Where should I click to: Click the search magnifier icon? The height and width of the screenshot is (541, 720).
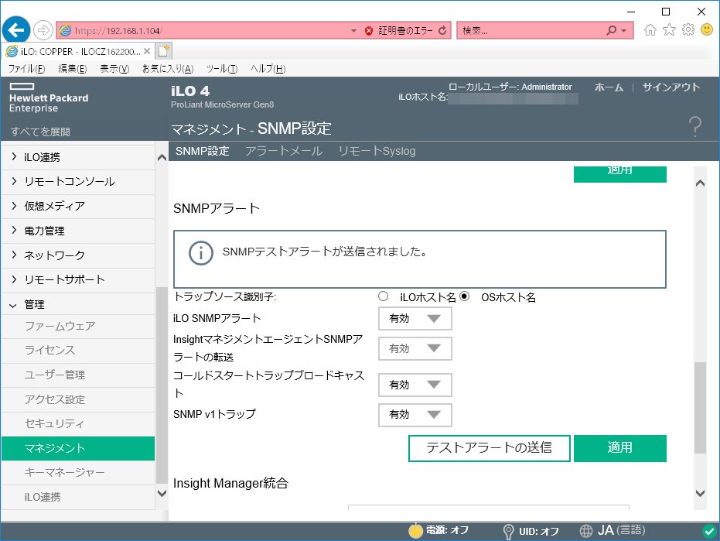(x=611, y=31)
